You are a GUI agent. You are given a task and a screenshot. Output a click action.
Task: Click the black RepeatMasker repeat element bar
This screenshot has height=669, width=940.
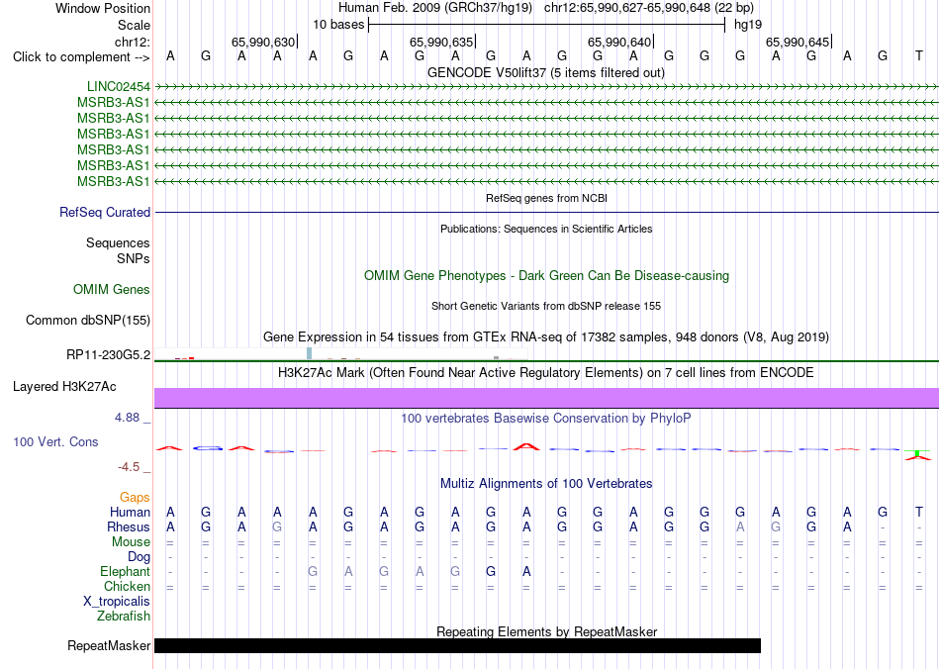pyautogui.click(x=457, y=645)
